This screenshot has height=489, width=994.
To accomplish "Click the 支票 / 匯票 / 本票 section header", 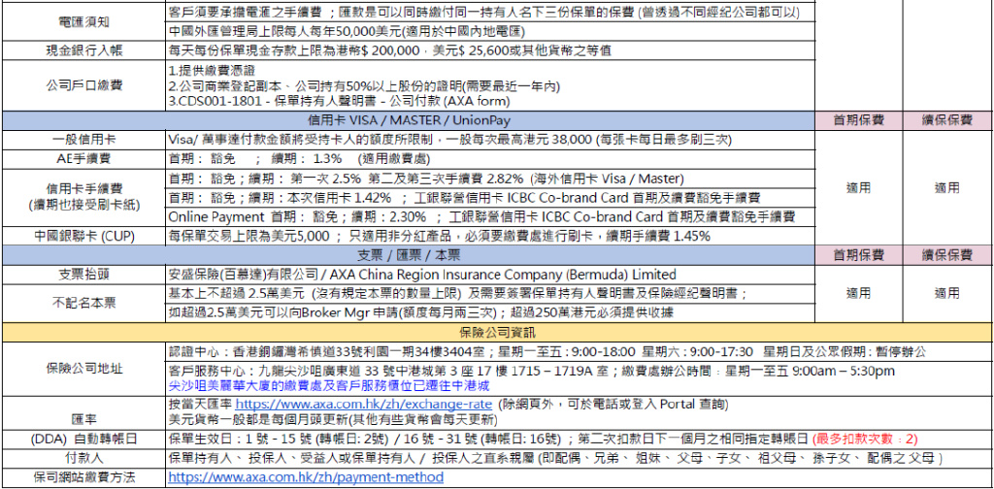I will [x=410, y=255].
